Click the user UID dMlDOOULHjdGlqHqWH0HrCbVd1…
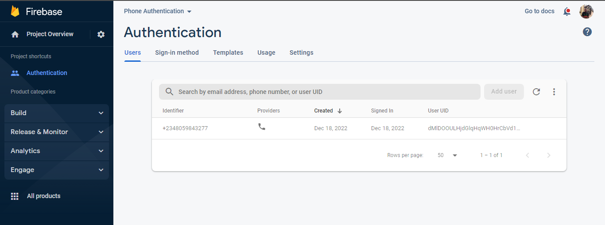 pos(474,128)
